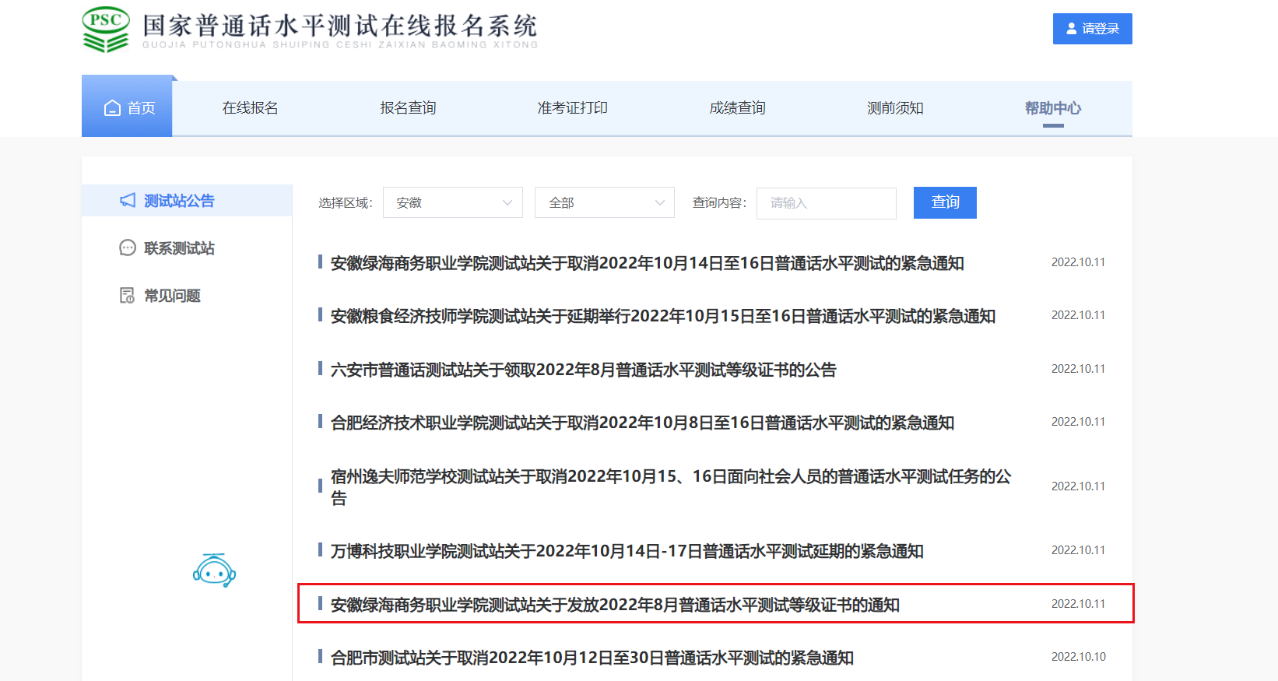
Task: Click date 2022.10.11 on 安徽粮食经济技师学院 row
Action: tap(1079, 315)
